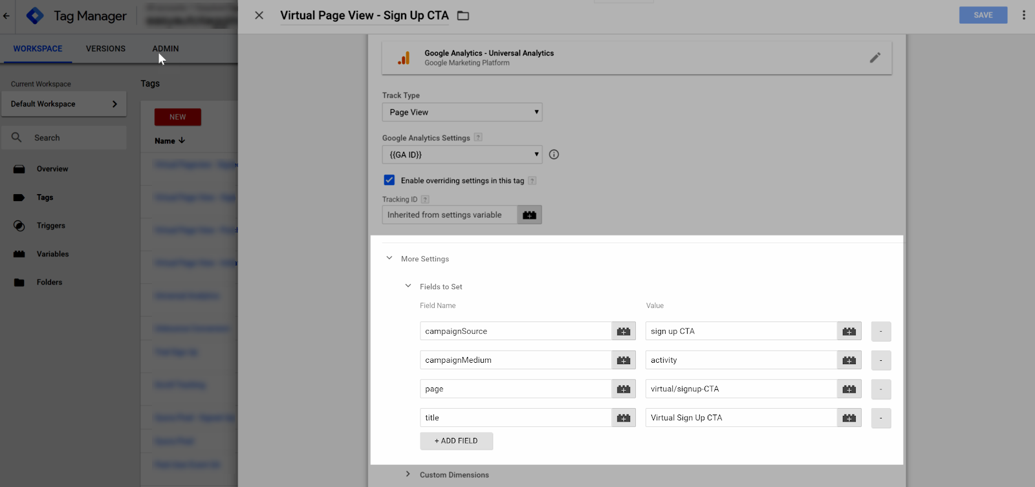
Task: Click the Tag Manager title text
Action: click(x=90, y=16)
